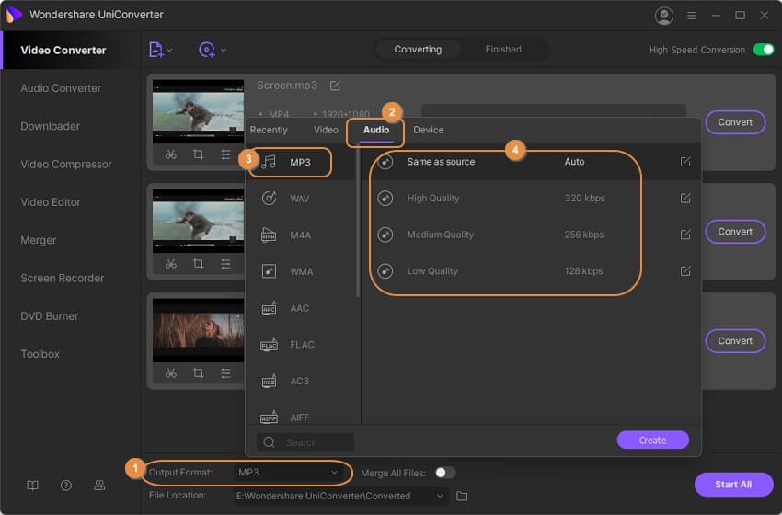
Task: Rename Screen.mp3 using the edit icon
Action: [335, 86]
